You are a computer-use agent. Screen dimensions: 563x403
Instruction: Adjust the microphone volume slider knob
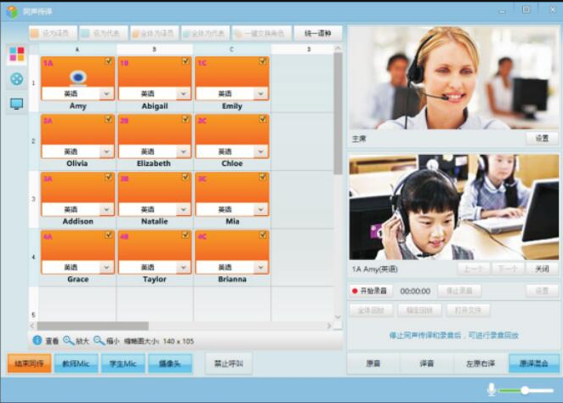pos(525,390)
